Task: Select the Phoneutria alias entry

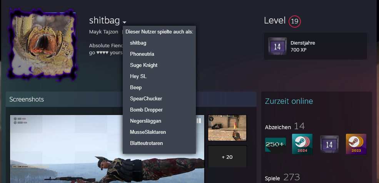Action: click(x=142, y=54)
